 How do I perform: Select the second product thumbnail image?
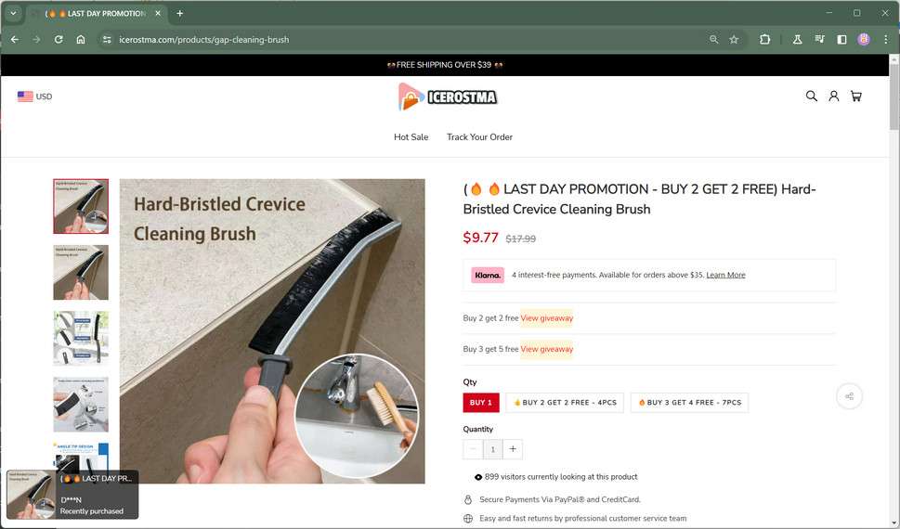point(81,273)
